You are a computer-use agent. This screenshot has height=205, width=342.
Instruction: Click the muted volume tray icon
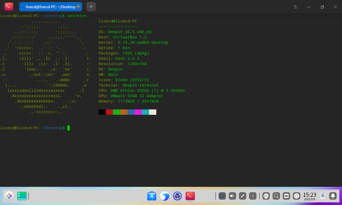coord(232,196)
